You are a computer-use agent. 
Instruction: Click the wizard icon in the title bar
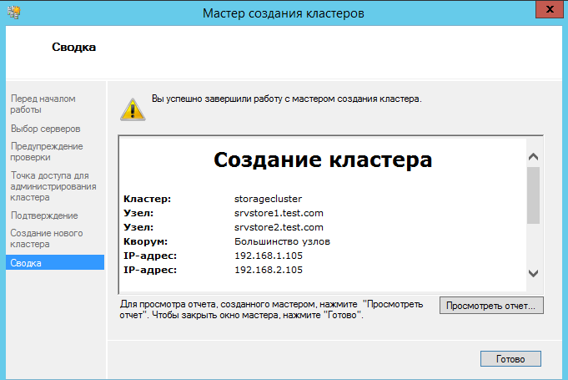coord(13,13)
